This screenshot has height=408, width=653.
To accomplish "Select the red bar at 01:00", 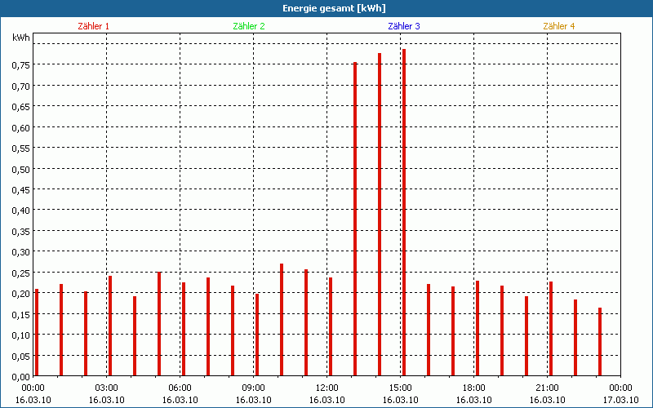I will [x=61, y=330].
